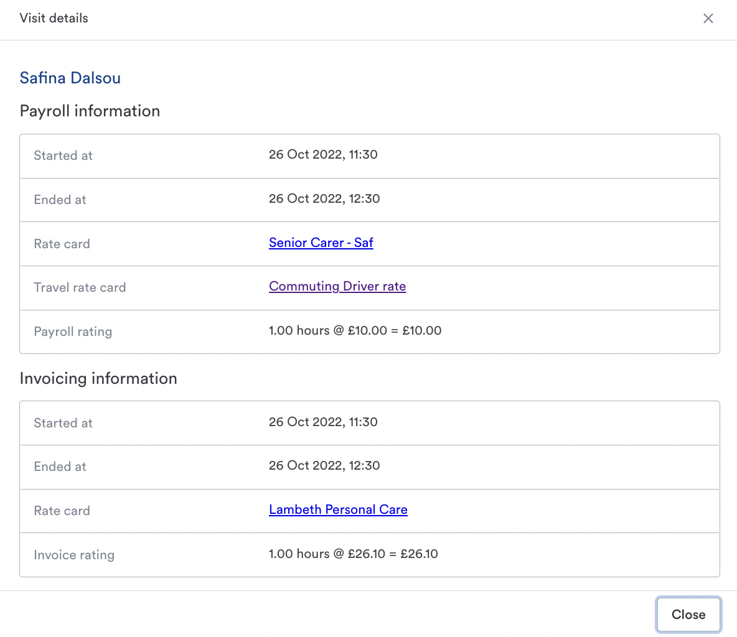
Task: Click the Payroll information heading
Action: (x=90, y=111)
